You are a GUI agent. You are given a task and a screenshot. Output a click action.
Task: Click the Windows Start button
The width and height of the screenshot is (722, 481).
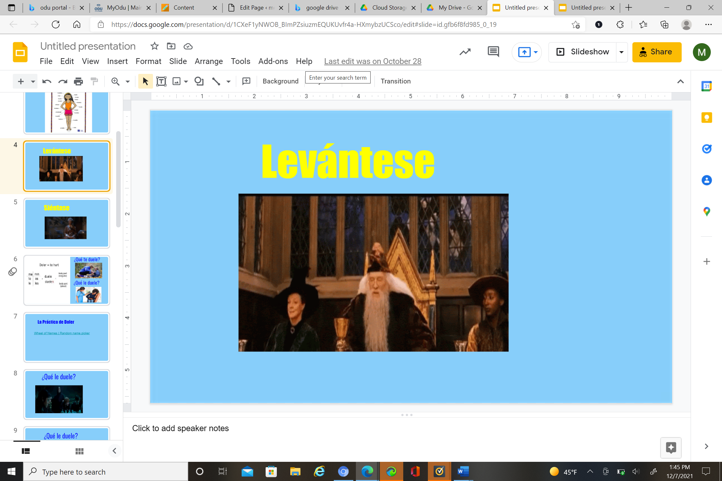pos(12,472)
